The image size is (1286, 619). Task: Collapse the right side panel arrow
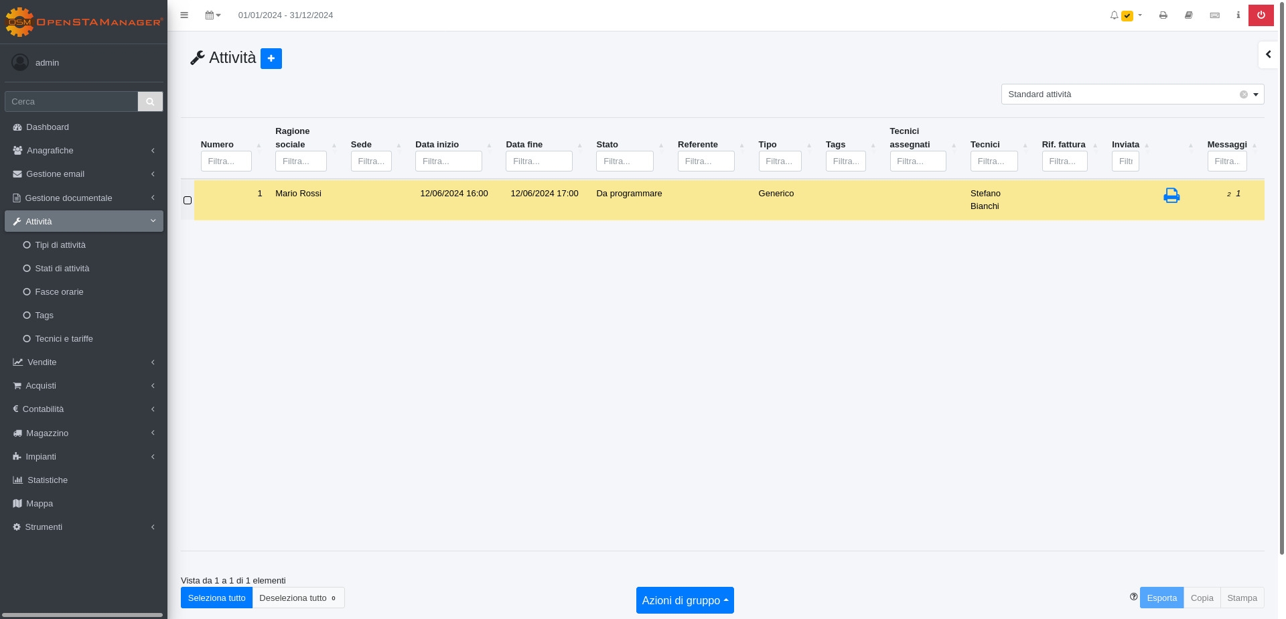pyautogui.click(x=1268, y=55)
